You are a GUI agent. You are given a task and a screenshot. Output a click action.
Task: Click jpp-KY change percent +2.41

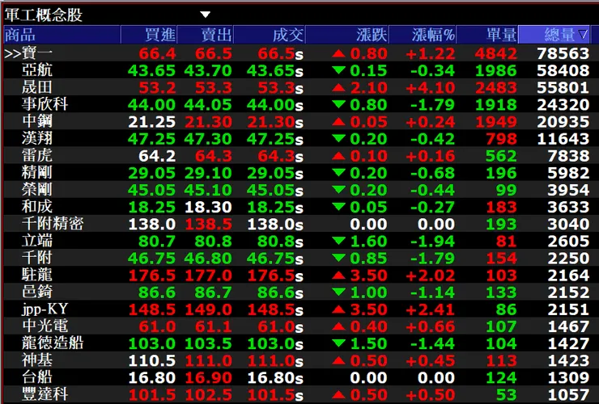[x=430, y=309]
